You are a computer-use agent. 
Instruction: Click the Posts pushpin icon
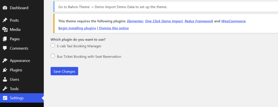[x=5, y=20]
